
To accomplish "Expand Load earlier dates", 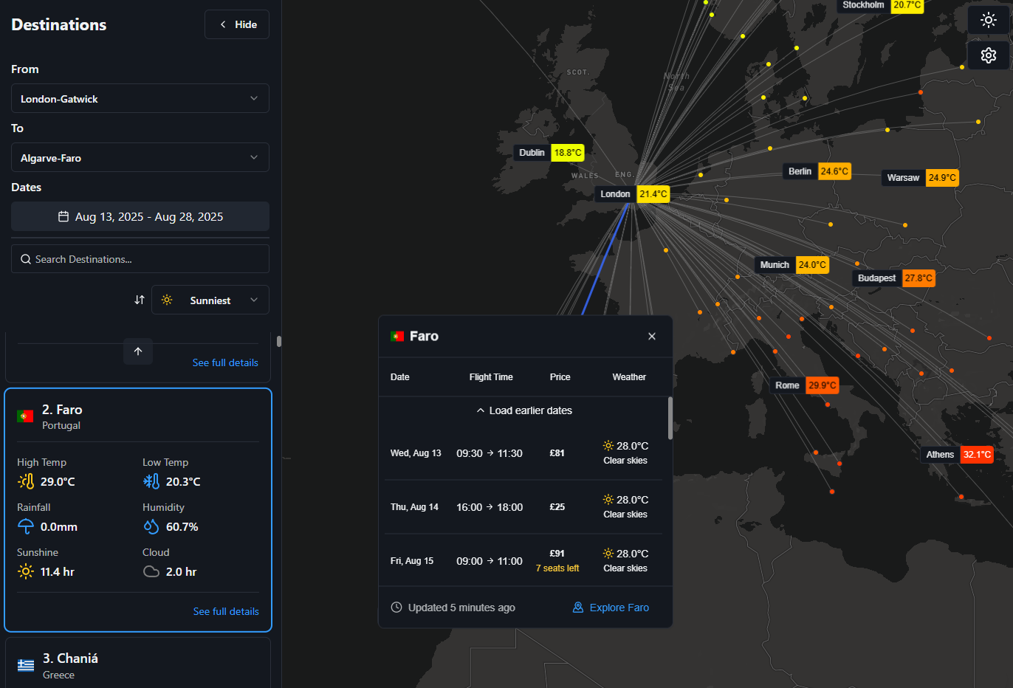I will (524, 410).
